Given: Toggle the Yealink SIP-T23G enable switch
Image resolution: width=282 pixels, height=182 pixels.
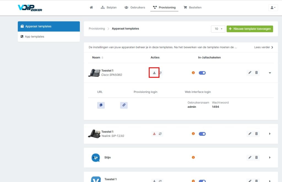Looking at the screenshot, I should point(202,134).
